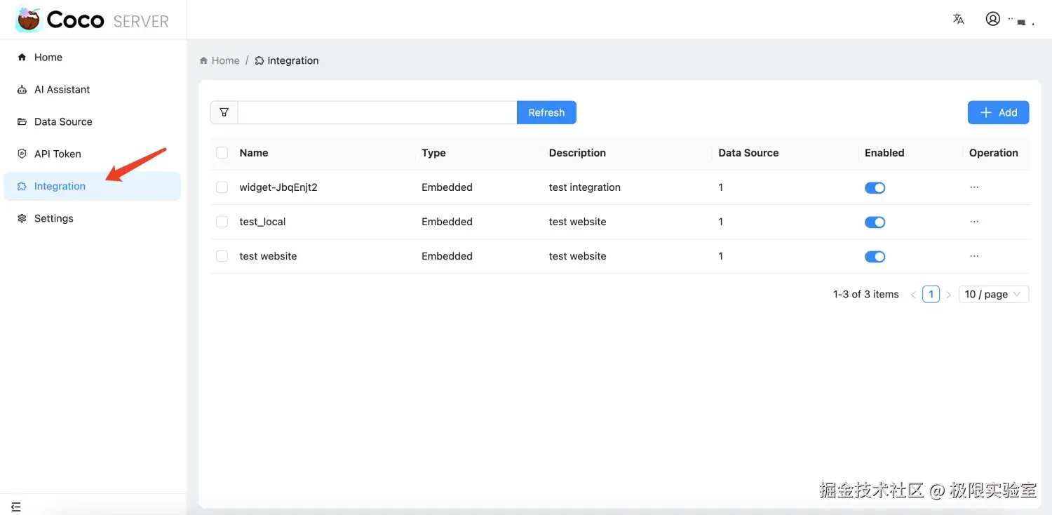Turn off the test website toggle
This screenshot has height=515, width=1052.
pyautogui.click(x=875, y=257)
